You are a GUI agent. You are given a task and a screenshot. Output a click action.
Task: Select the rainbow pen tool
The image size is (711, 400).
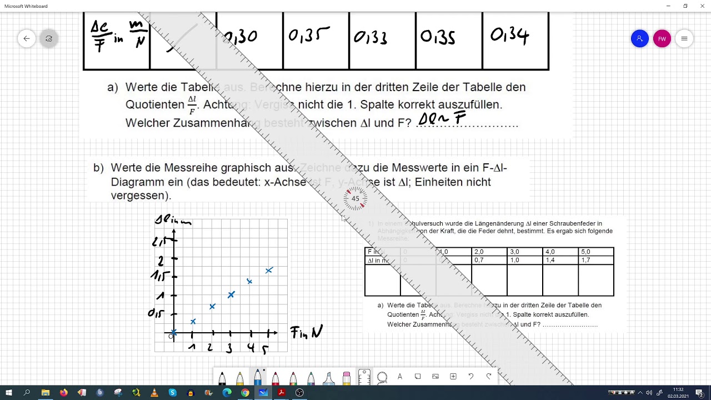[293, 377]
